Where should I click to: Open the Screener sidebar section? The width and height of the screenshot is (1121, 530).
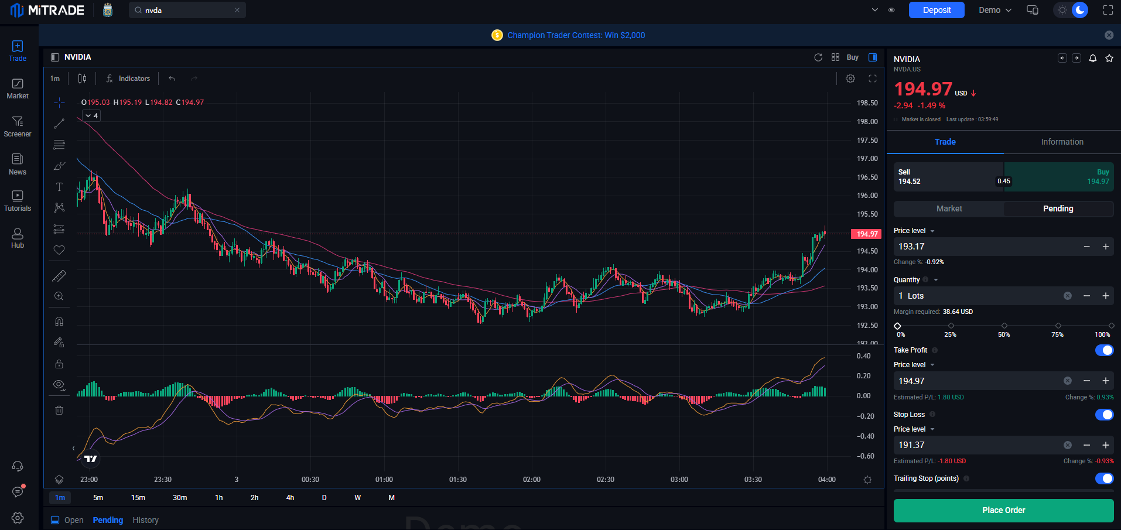coord(18,126)
